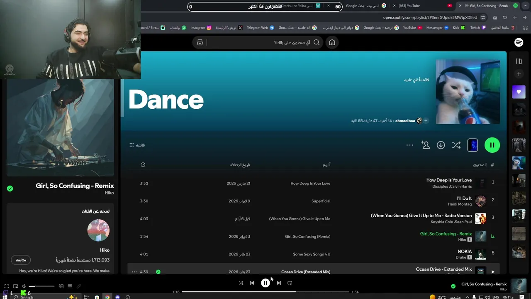Image resolution: width=531 pixels, height=299 pixels.
Task: Click browser back arrow
Action: (525, 17)
